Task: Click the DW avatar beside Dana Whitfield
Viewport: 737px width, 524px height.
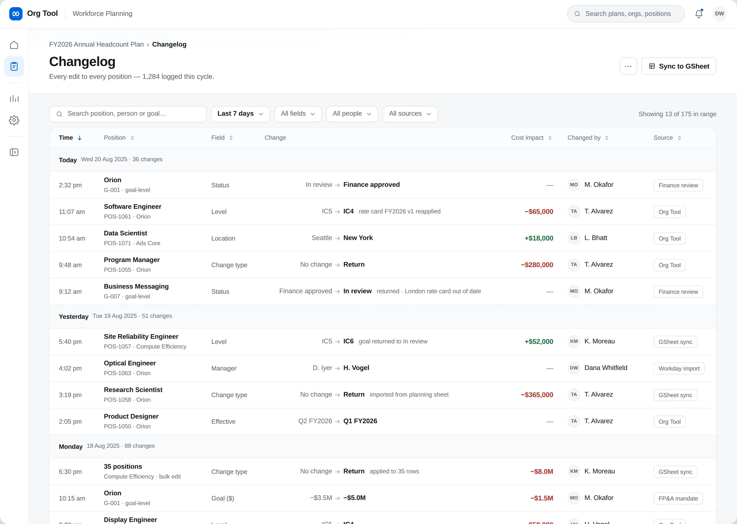Action: pyautogui.click(x=574, y=368)
